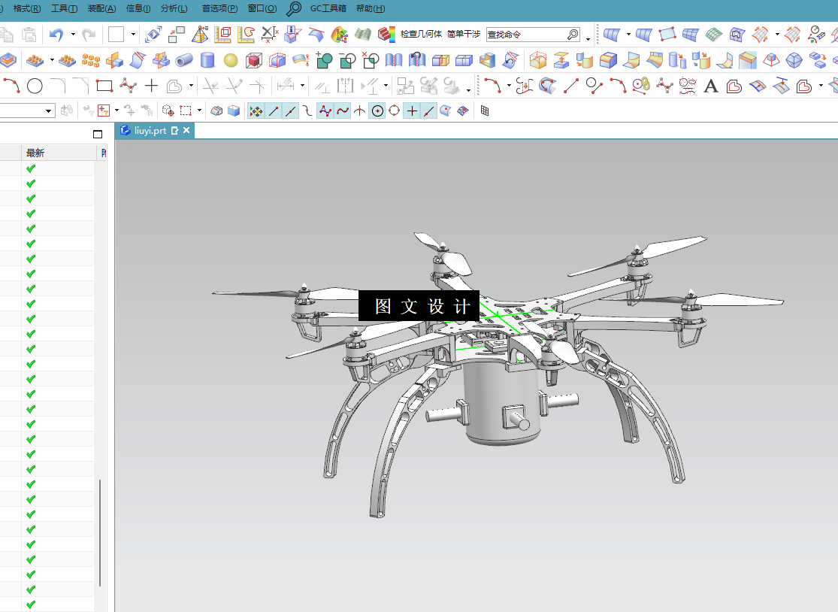Select the Subtract boolean tool
838x612 pixels.
pos(347,60)
